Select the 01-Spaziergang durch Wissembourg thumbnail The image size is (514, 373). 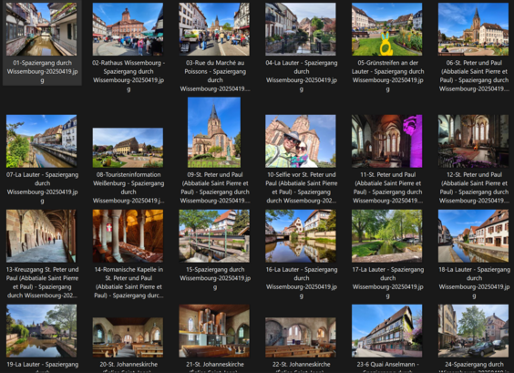click(41, 29)
